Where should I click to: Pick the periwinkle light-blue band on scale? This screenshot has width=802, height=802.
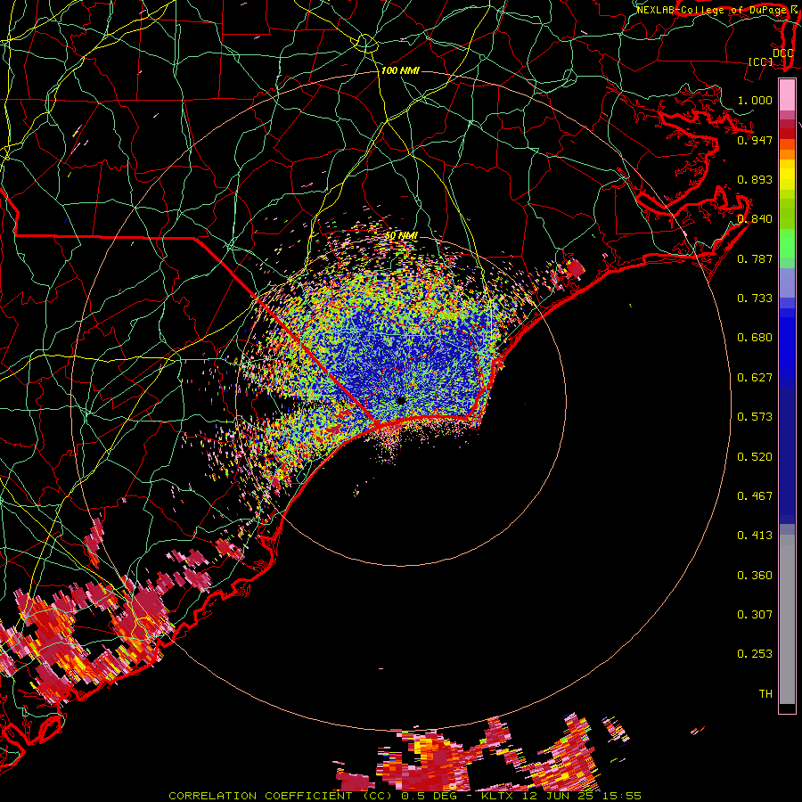coord(787,282)
